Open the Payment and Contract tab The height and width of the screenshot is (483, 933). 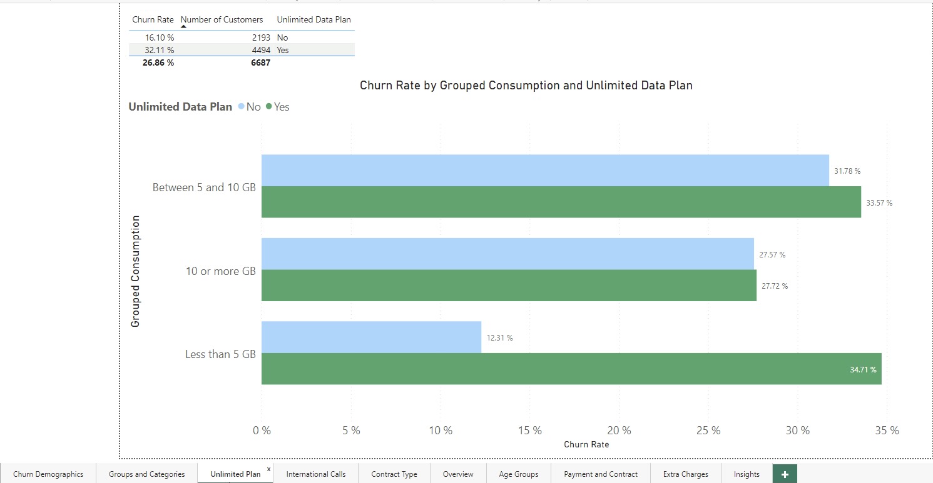tap(599, 474)
